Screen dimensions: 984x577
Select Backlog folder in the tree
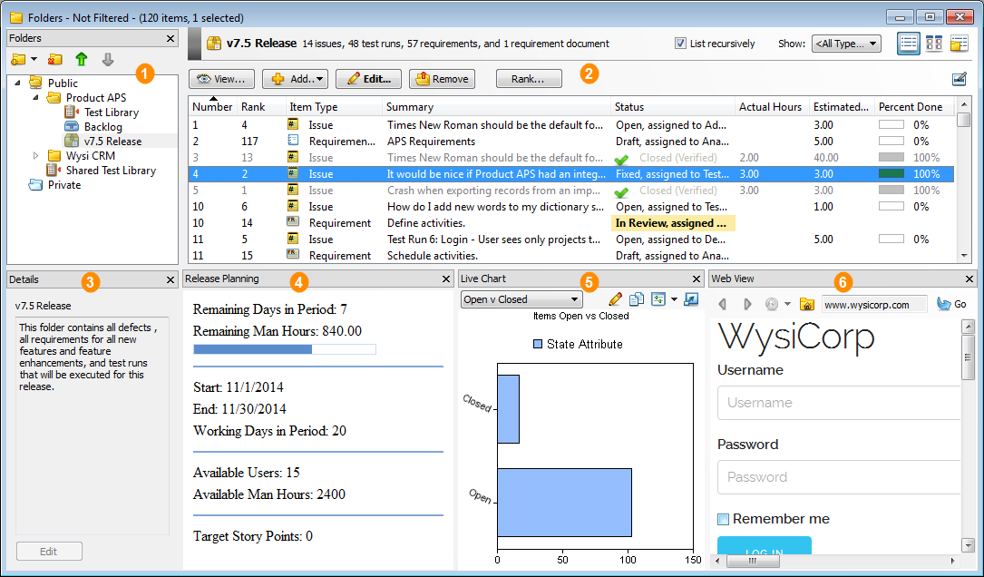coord(102,127)
